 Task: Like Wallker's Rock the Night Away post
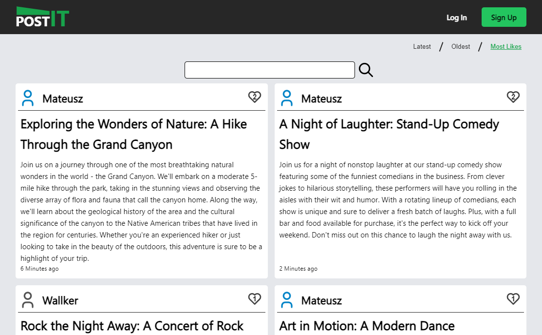click(x=255, y=299)
